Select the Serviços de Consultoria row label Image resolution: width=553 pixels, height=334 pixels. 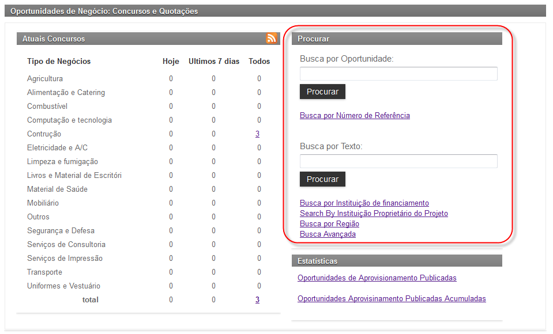click(66, 245)
